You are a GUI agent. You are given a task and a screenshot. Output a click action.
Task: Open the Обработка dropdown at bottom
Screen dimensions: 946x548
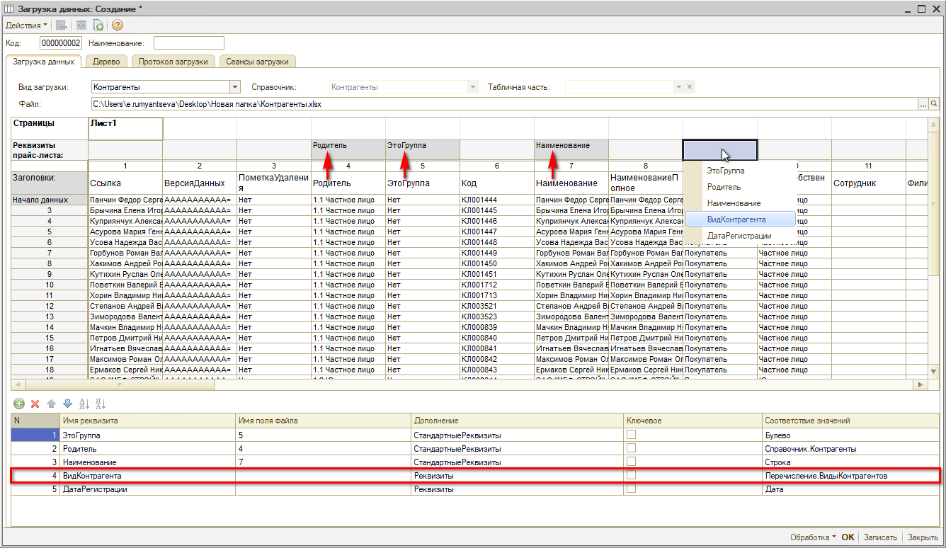click(813, 537)
